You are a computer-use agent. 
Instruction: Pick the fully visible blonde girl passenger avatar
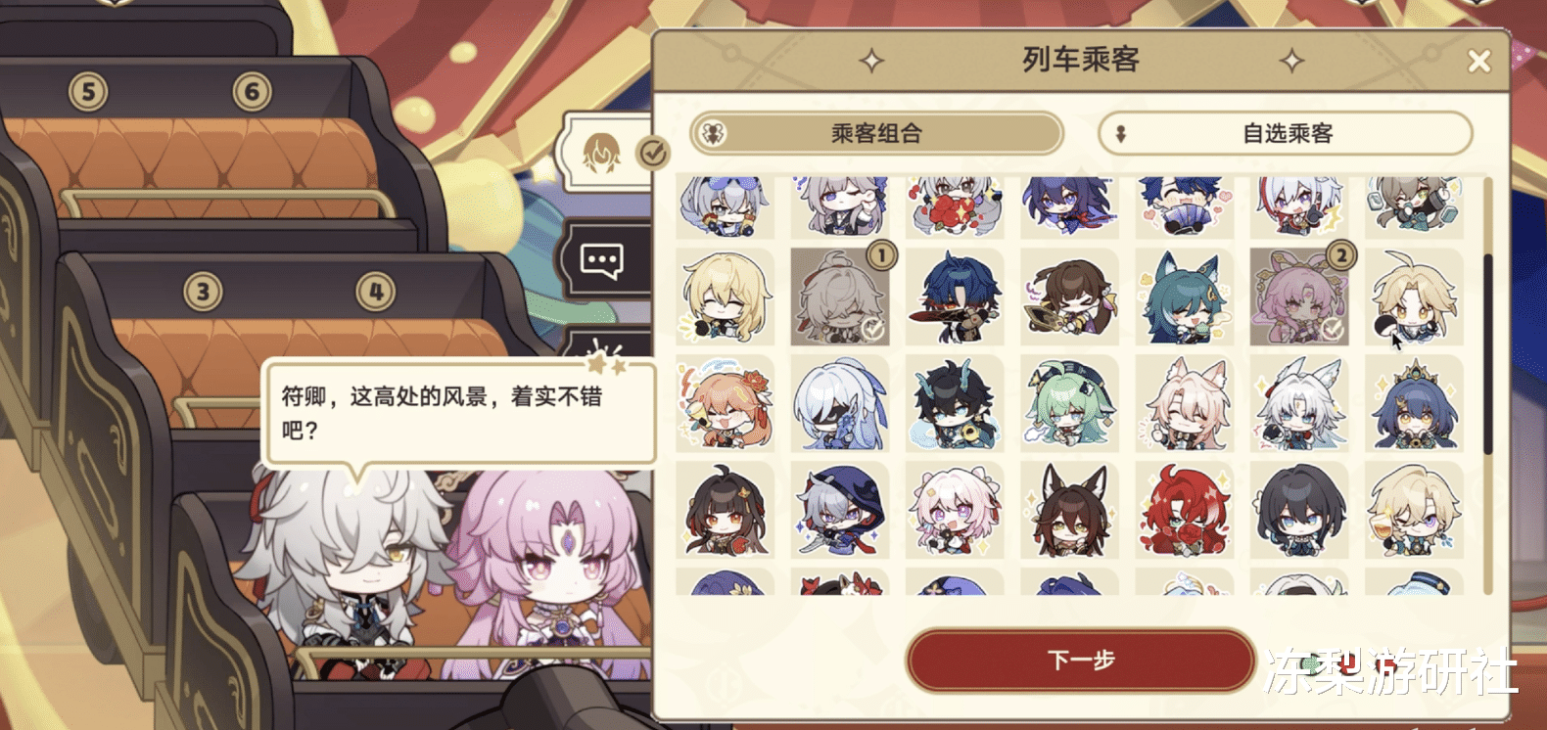point(726,297)
